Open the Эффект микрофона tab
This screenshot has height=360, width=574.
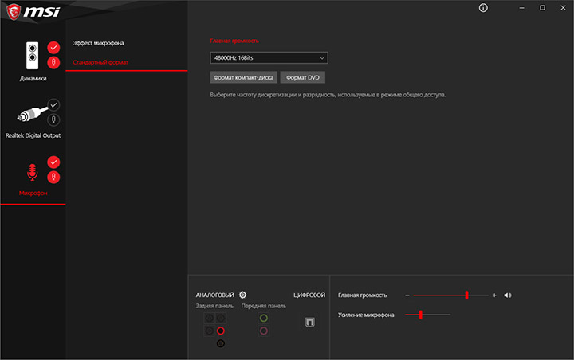pos(98,43)
